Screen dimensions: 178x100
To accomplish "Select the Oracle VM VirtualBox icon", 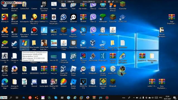I will click(x=64, y=71).
